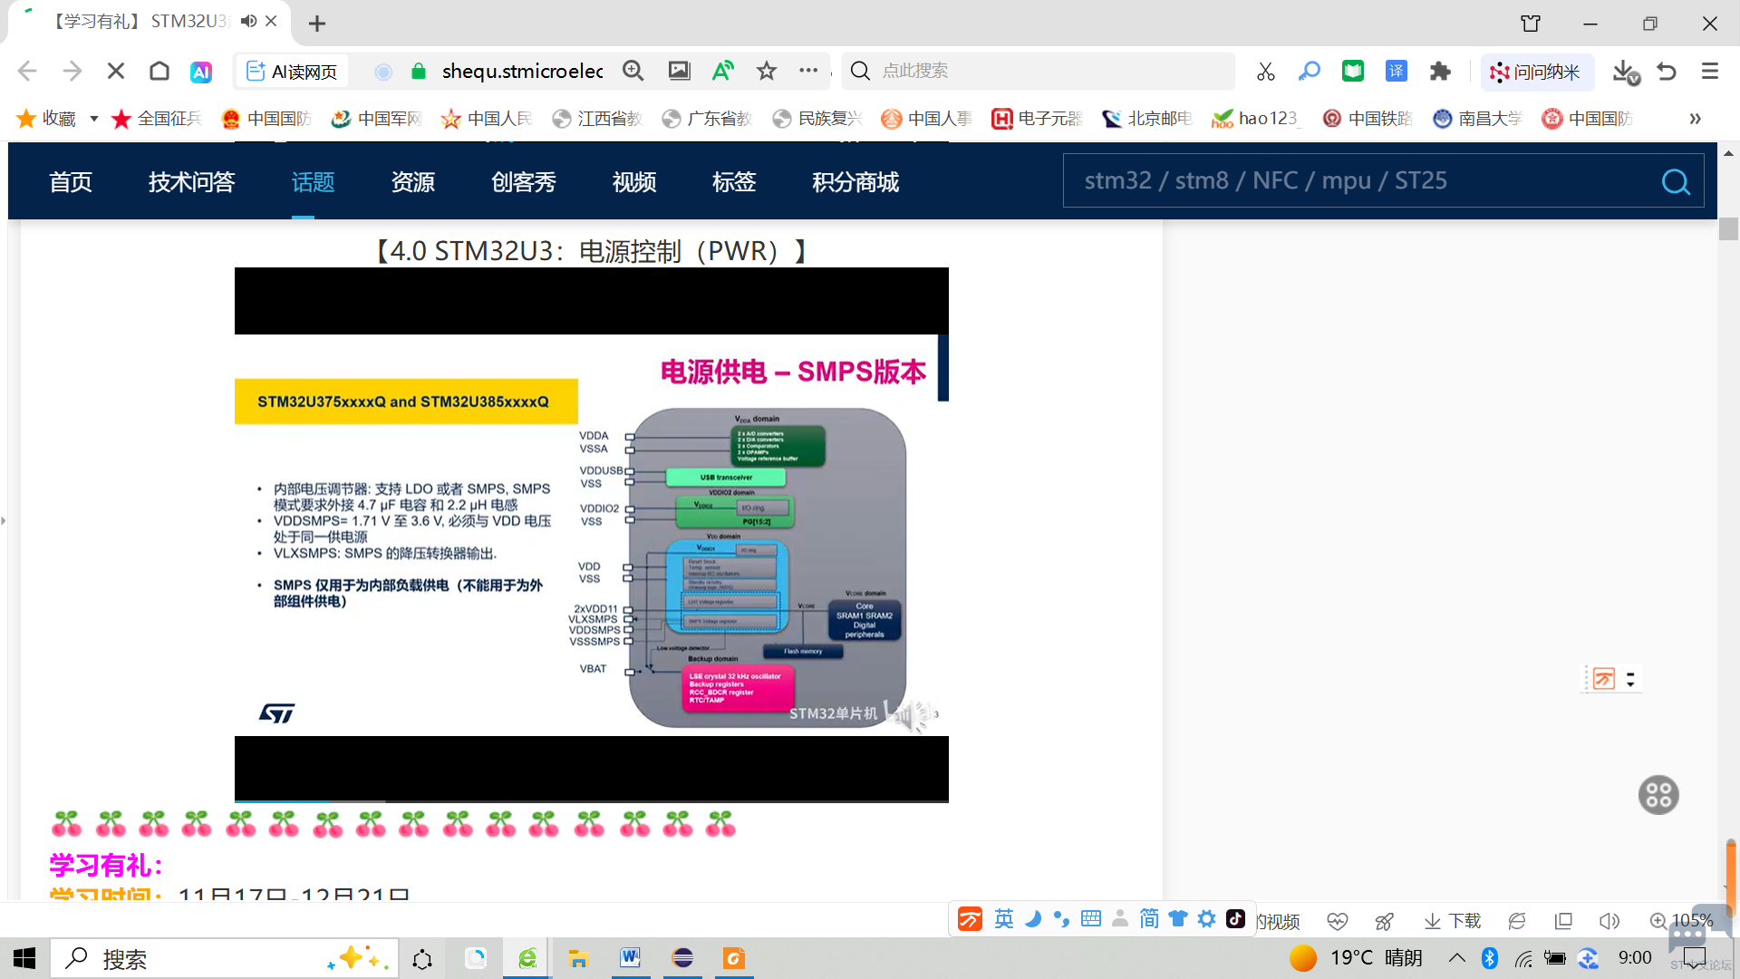Expand more bookmarks chevron
Viewport: 1740px width, 979px height.
[x=1695, y=119]
